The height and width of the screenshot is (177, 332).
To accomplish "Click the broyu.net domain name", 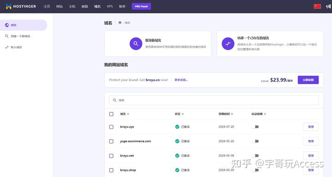I will tap(127, 156).
